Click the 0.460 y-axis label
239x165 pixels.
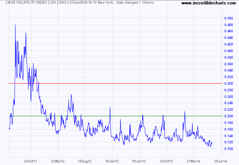tap(229, 31)
